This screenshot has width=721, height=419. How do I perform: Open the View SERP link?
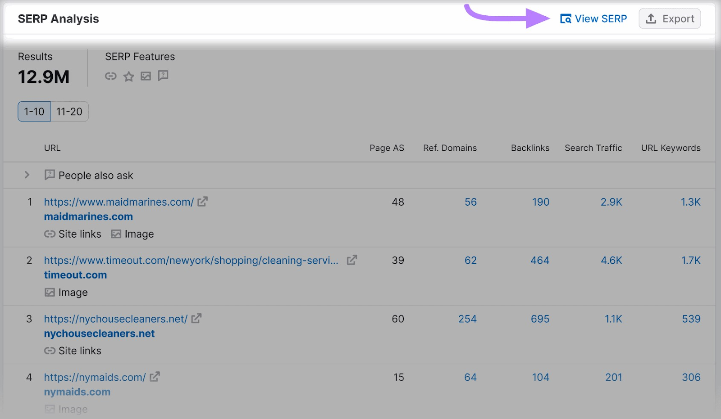point(601,18)
